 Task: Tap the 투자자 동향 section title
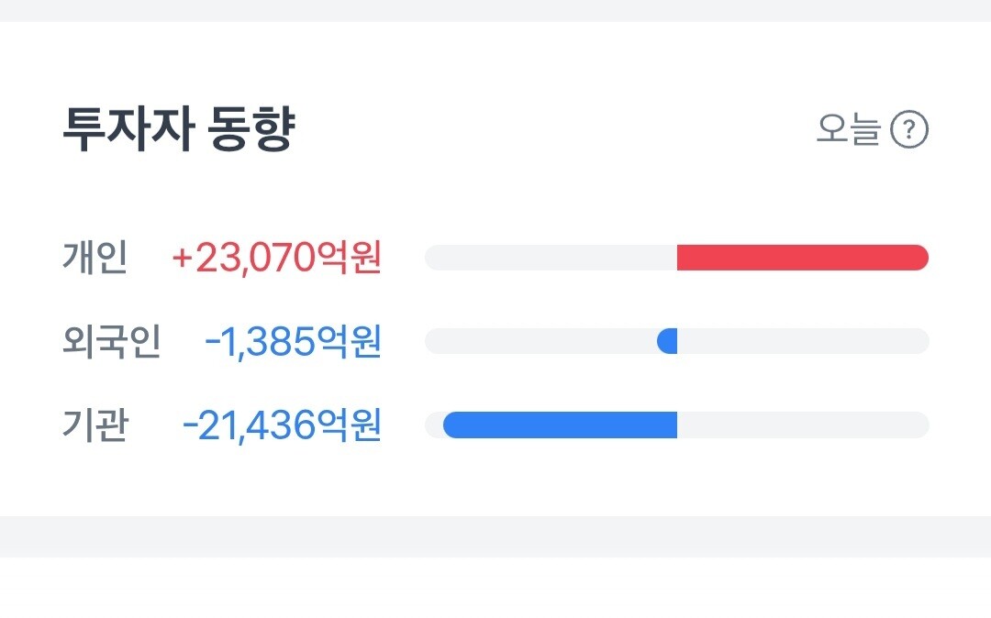coord(178,130)
